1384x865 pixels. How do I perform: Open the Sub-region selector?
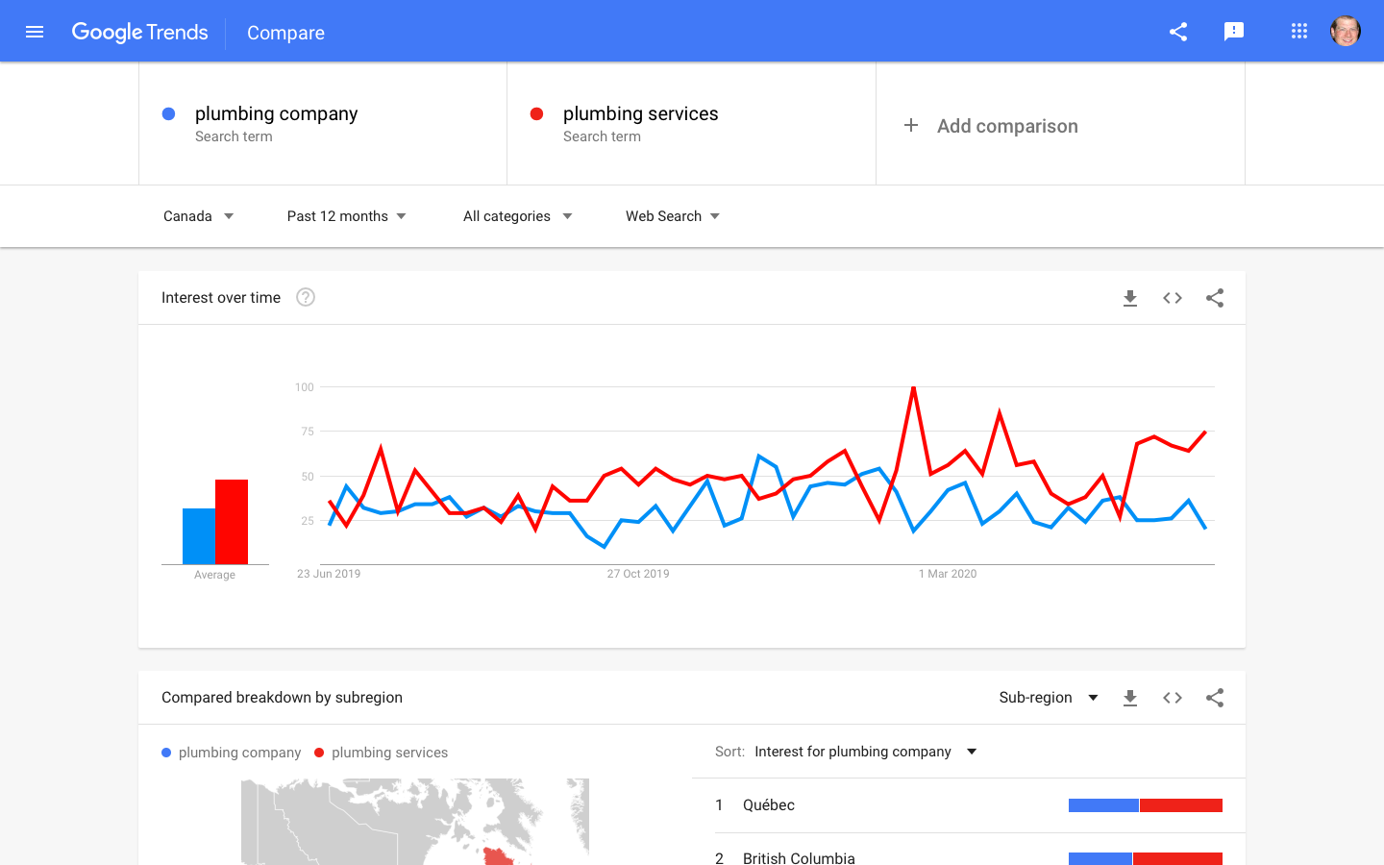1048,698
